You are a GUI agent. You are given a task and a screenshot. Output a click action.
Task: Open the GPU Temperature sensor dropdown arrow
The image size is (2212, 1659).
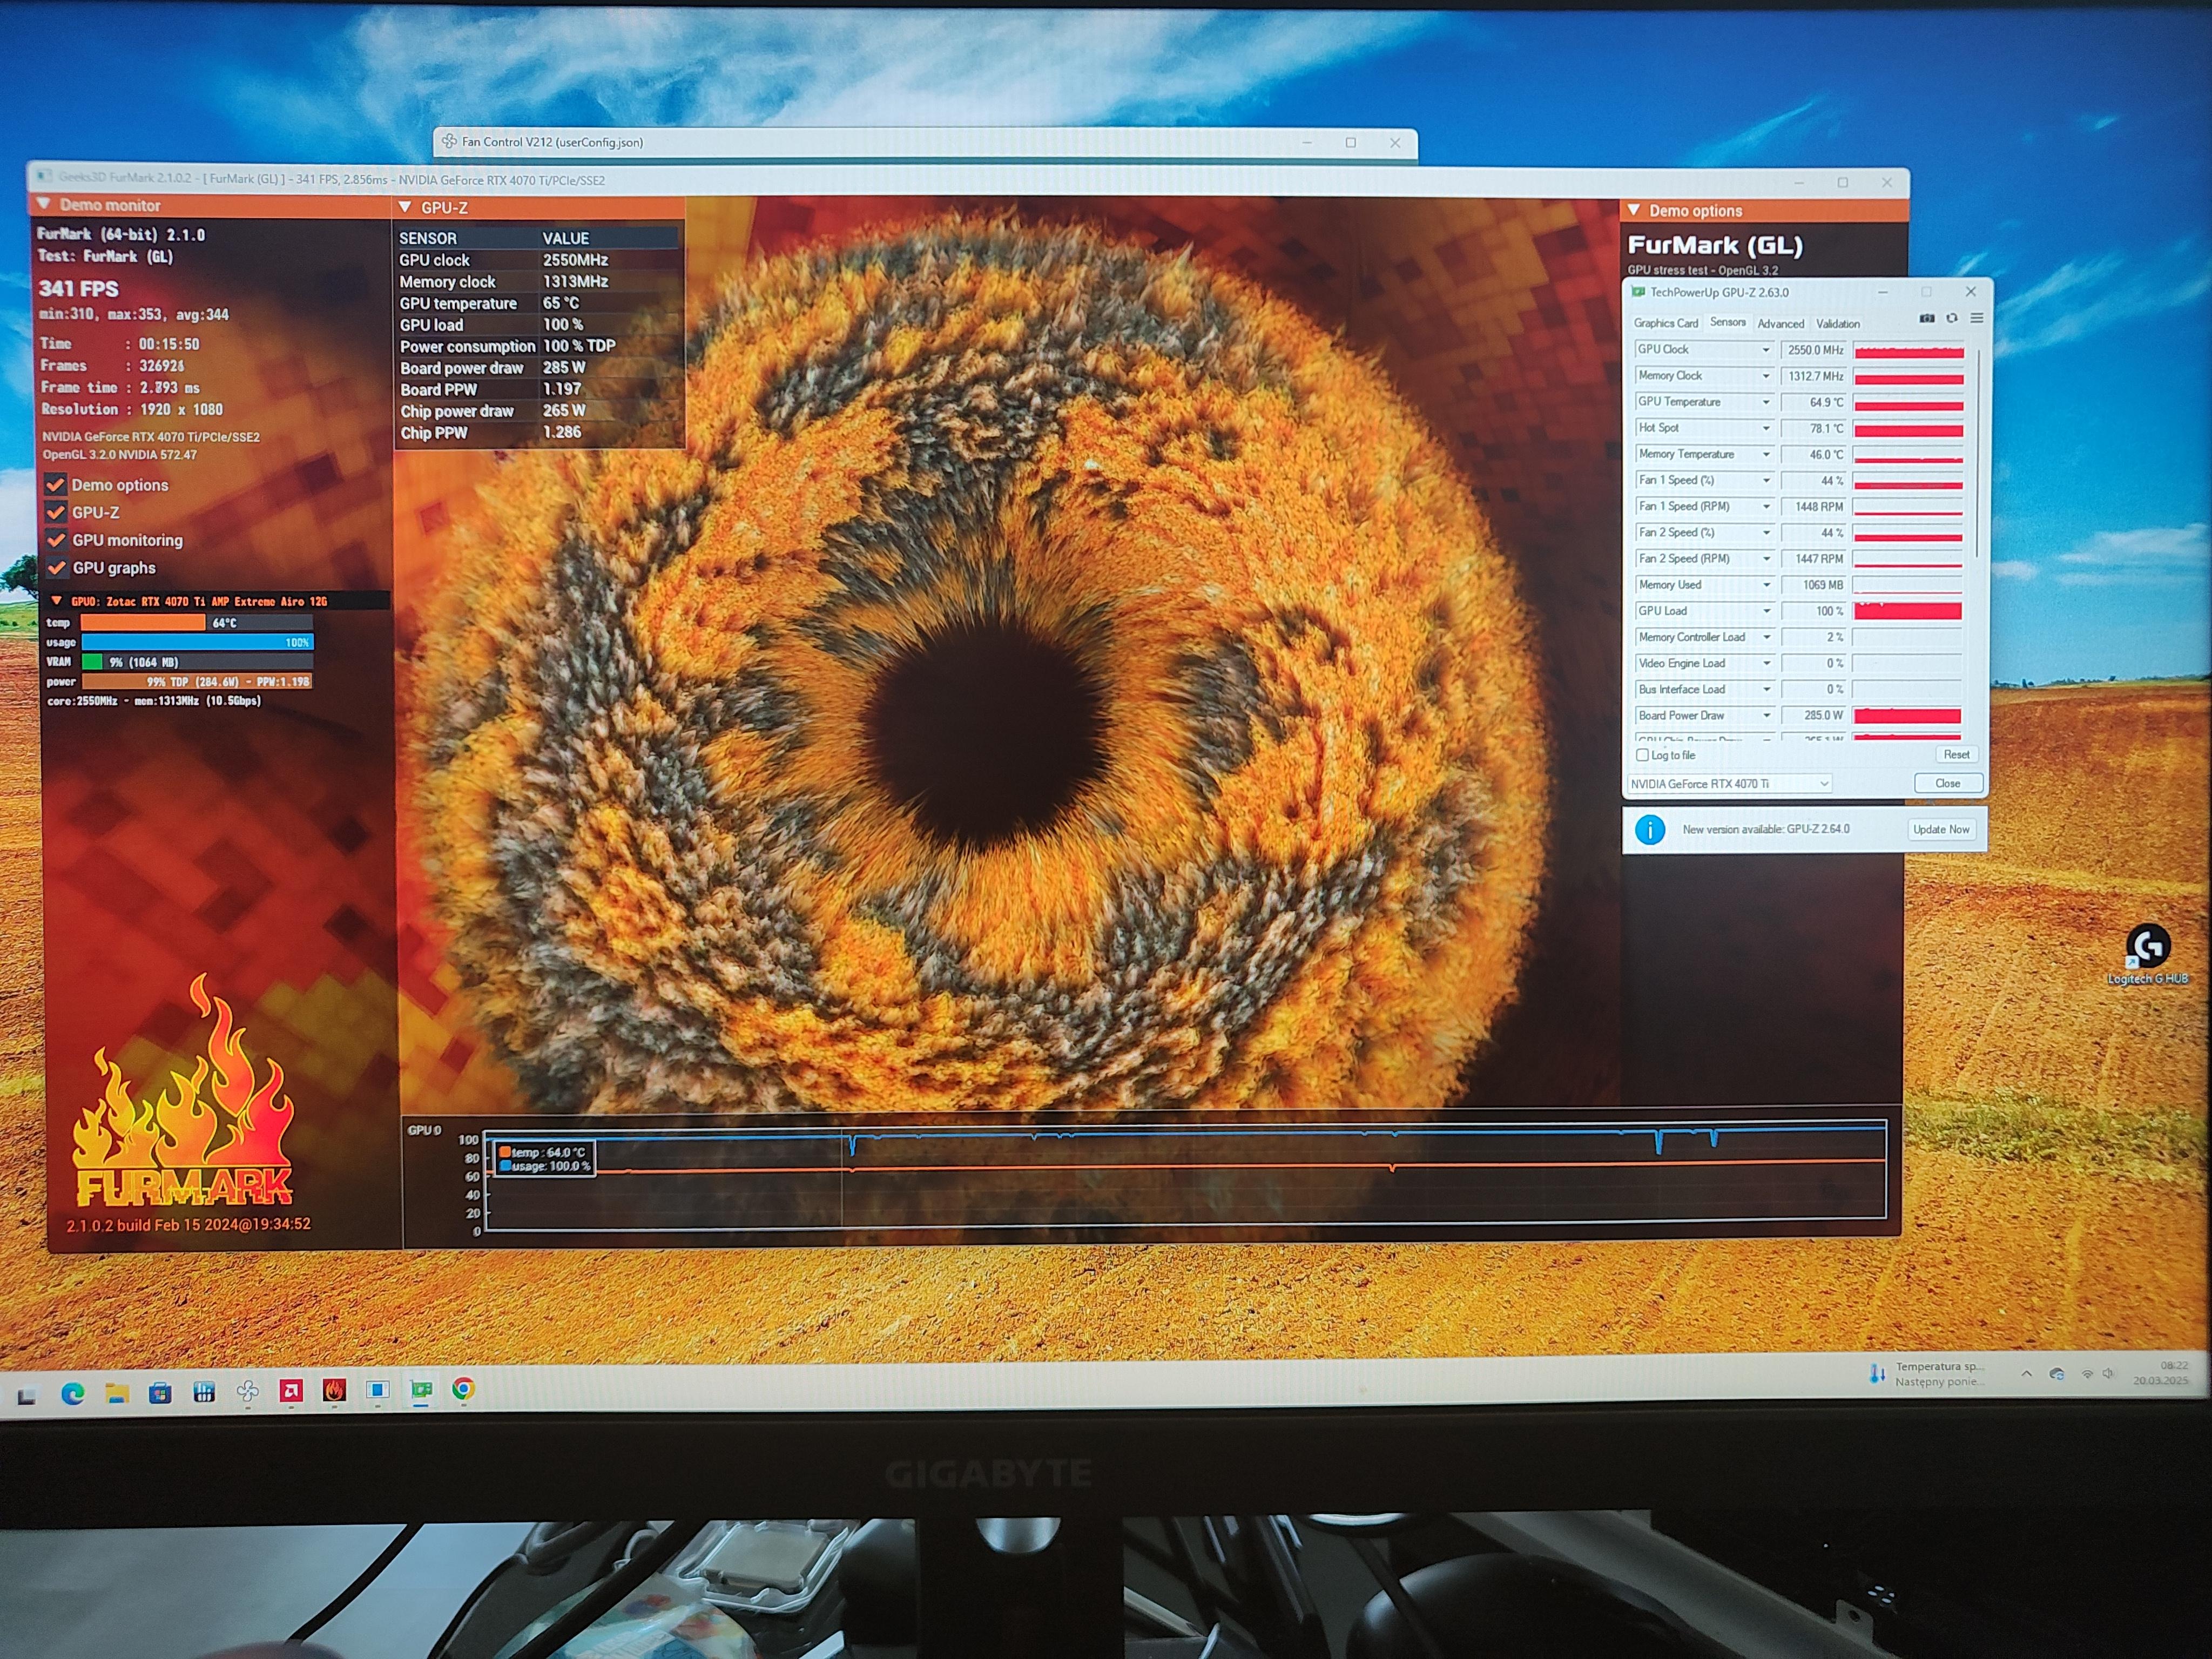[x=1766, y=402]
